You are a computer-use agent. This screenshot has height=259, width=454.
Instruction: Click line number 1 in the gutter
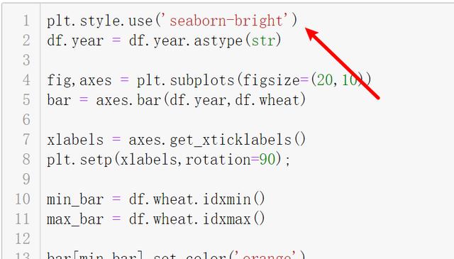click(x=26, y=21)
